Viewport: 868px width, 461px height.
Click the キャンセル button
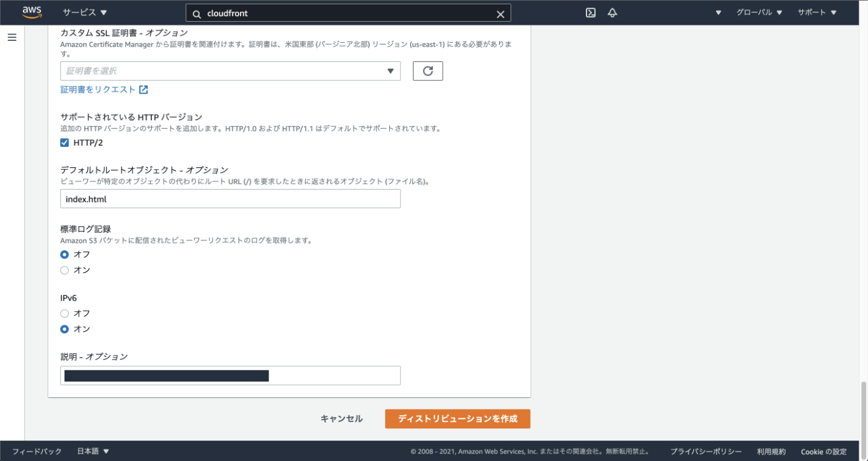click(342, 419)
